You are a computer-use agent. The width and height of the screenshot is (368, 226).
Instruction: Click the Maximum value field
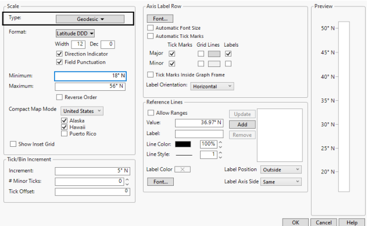coord(90,86)
